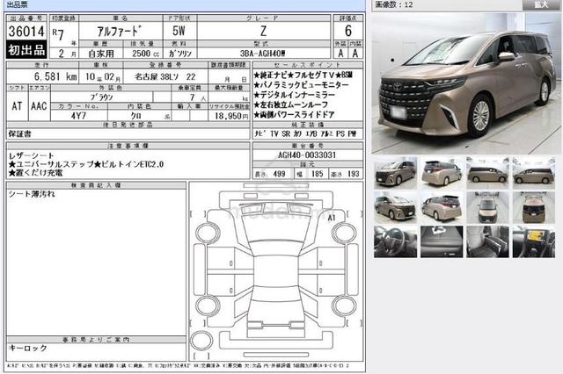View the navigation screen thumbnail
The height and width of the screenshot is (374, 563).
(534, 241)
